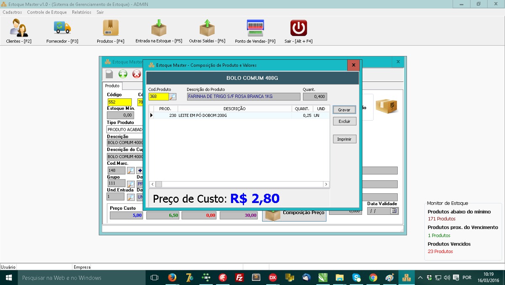
Task: Open Sair menu in menu bar
Action: [x=100, y=12]
